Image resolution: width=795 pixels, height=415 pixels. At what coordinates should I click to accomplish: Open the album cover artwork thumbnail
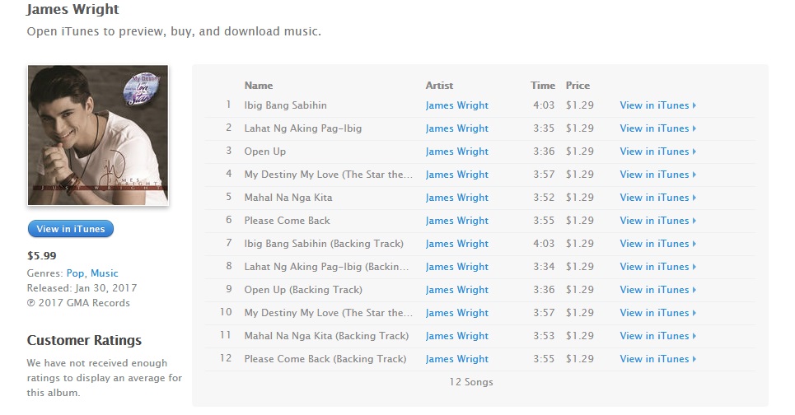point(98,135)
